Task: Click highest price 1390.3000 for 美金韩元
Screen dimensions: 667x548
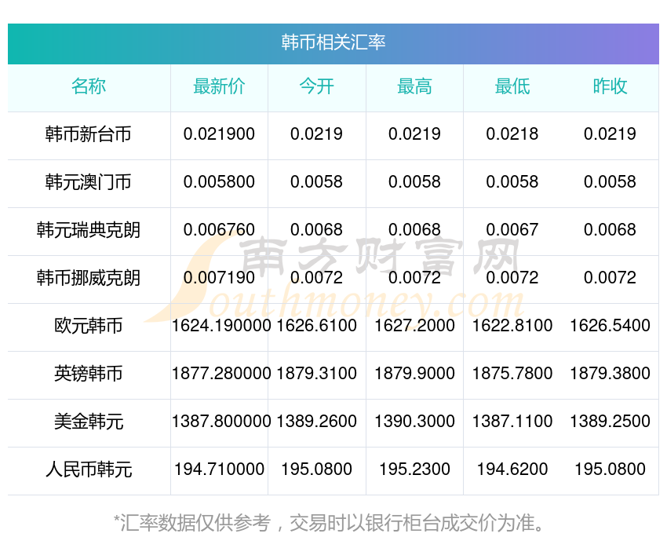Action: (x=415, y=422)
